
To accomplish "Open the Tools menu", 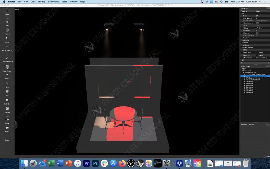I will 64,2.
